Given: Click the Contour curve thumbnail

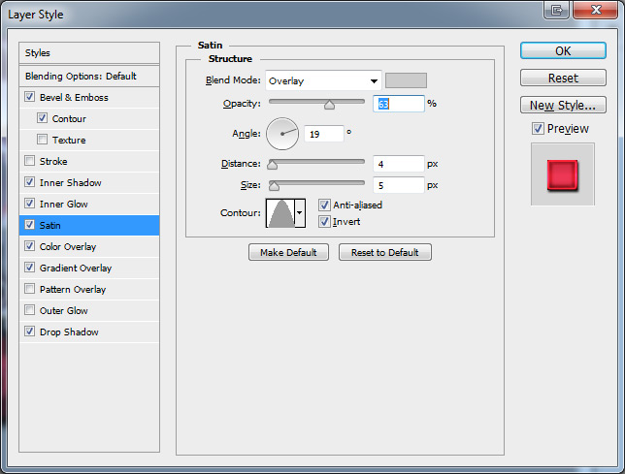Looking at the screenshot, I should 280,211.
